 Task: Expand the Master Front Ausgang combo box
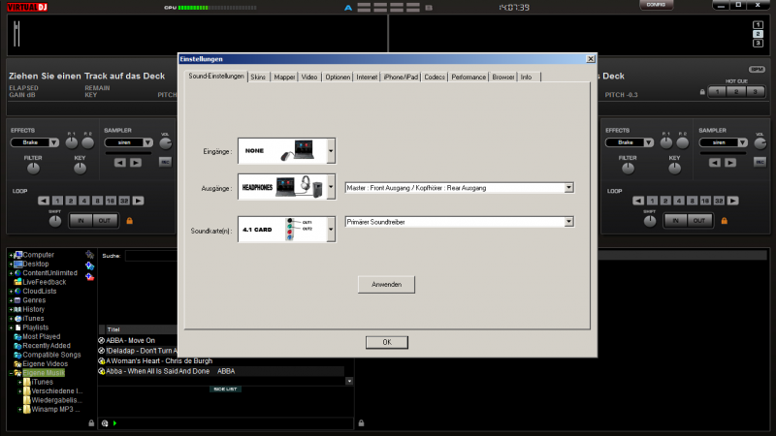(x=568, y=188)
